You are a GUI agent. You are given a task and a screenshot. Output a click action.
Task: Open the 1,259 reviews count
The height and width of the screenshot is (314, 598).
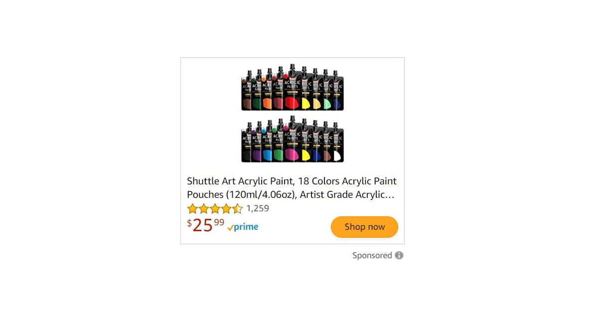click(x=258, y=208)
